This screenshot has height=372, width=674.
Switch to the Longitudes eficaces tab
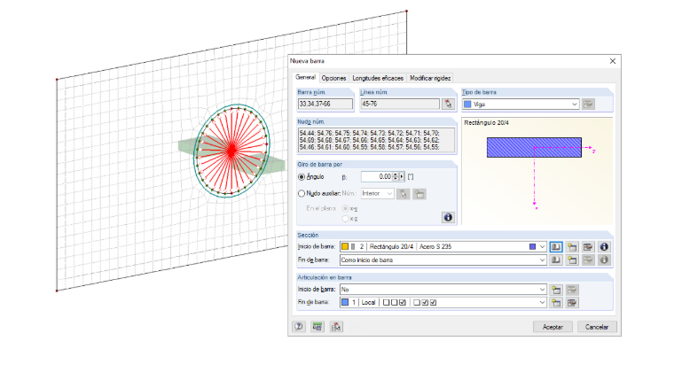(378, 78)
